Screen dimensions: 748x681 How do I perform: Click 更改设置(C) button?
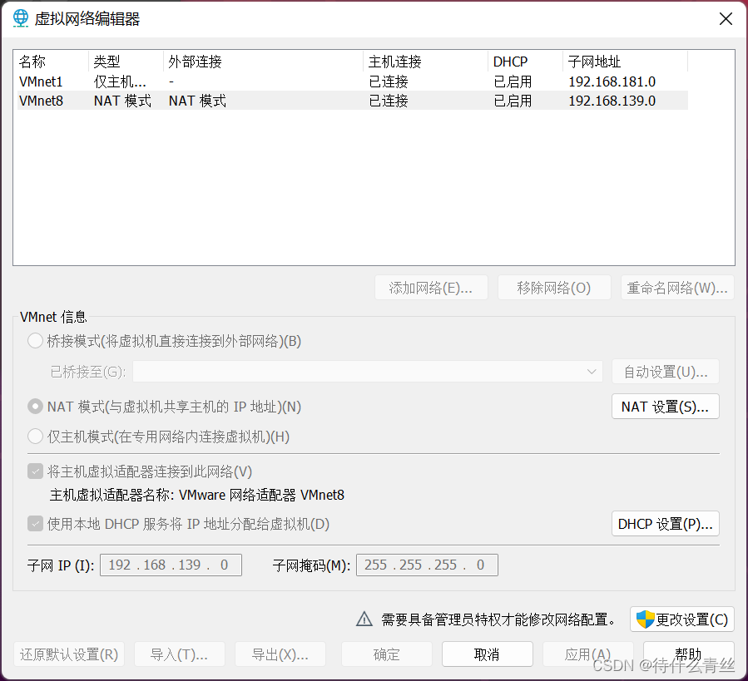[682, 619]
